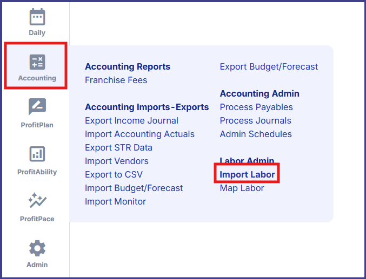Click Import Budget/Forecast link
The width and height of the screenshot is (366, 279).
[x=134, y=188]
